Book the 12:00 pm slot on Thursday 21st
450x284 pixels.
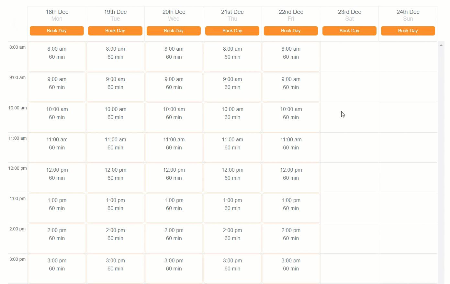232,178
